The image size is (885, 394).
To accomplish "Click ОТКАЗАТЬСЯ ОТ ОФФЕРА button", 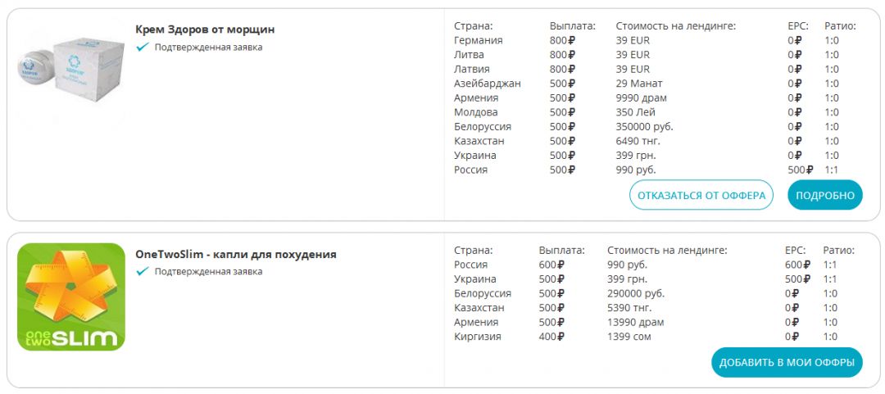I will 701,195.
